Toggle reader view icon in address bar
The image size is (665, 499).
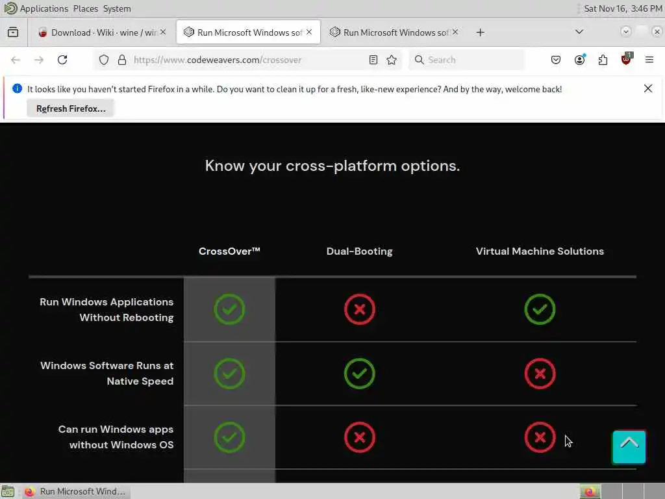tap(373, 60)
